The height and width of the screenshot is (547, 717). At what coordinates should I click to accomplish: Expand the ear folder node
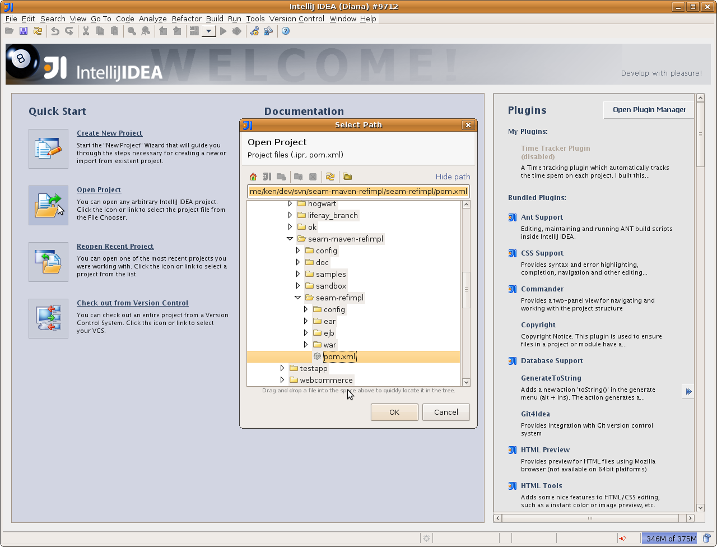pos(306,321)
